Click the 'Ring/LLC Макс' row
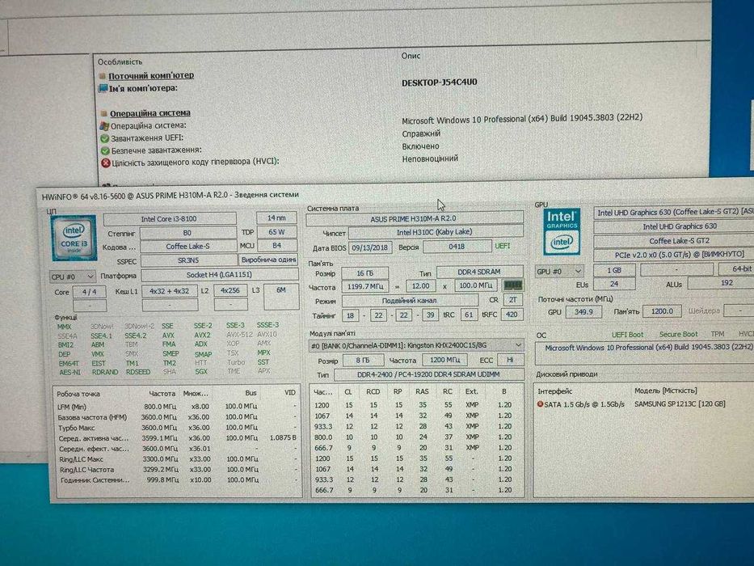The width and height of the screenshot is (754, 566). coord(177,459)
